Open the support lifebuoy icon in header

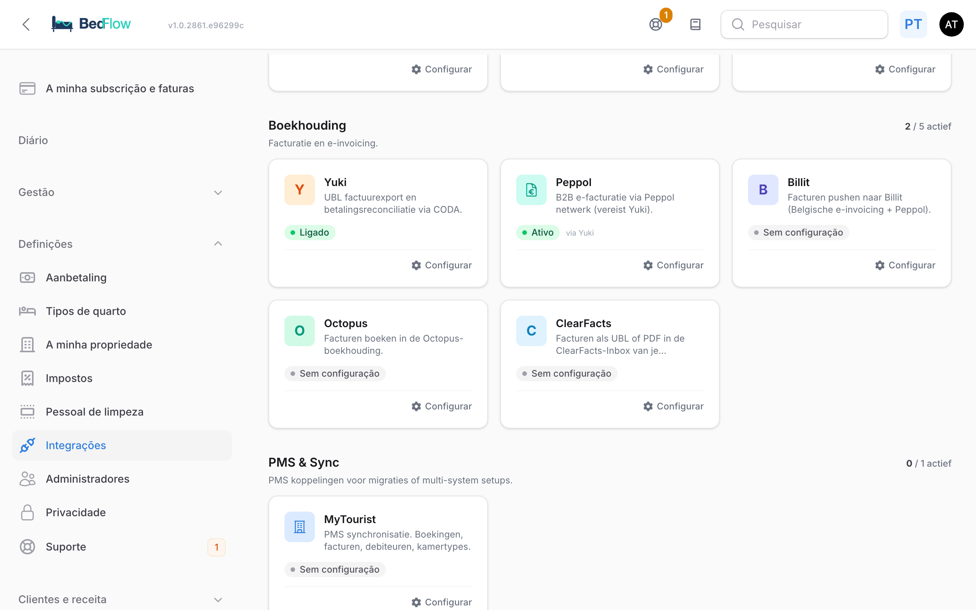pyautogui.click(x=656, y=25)
